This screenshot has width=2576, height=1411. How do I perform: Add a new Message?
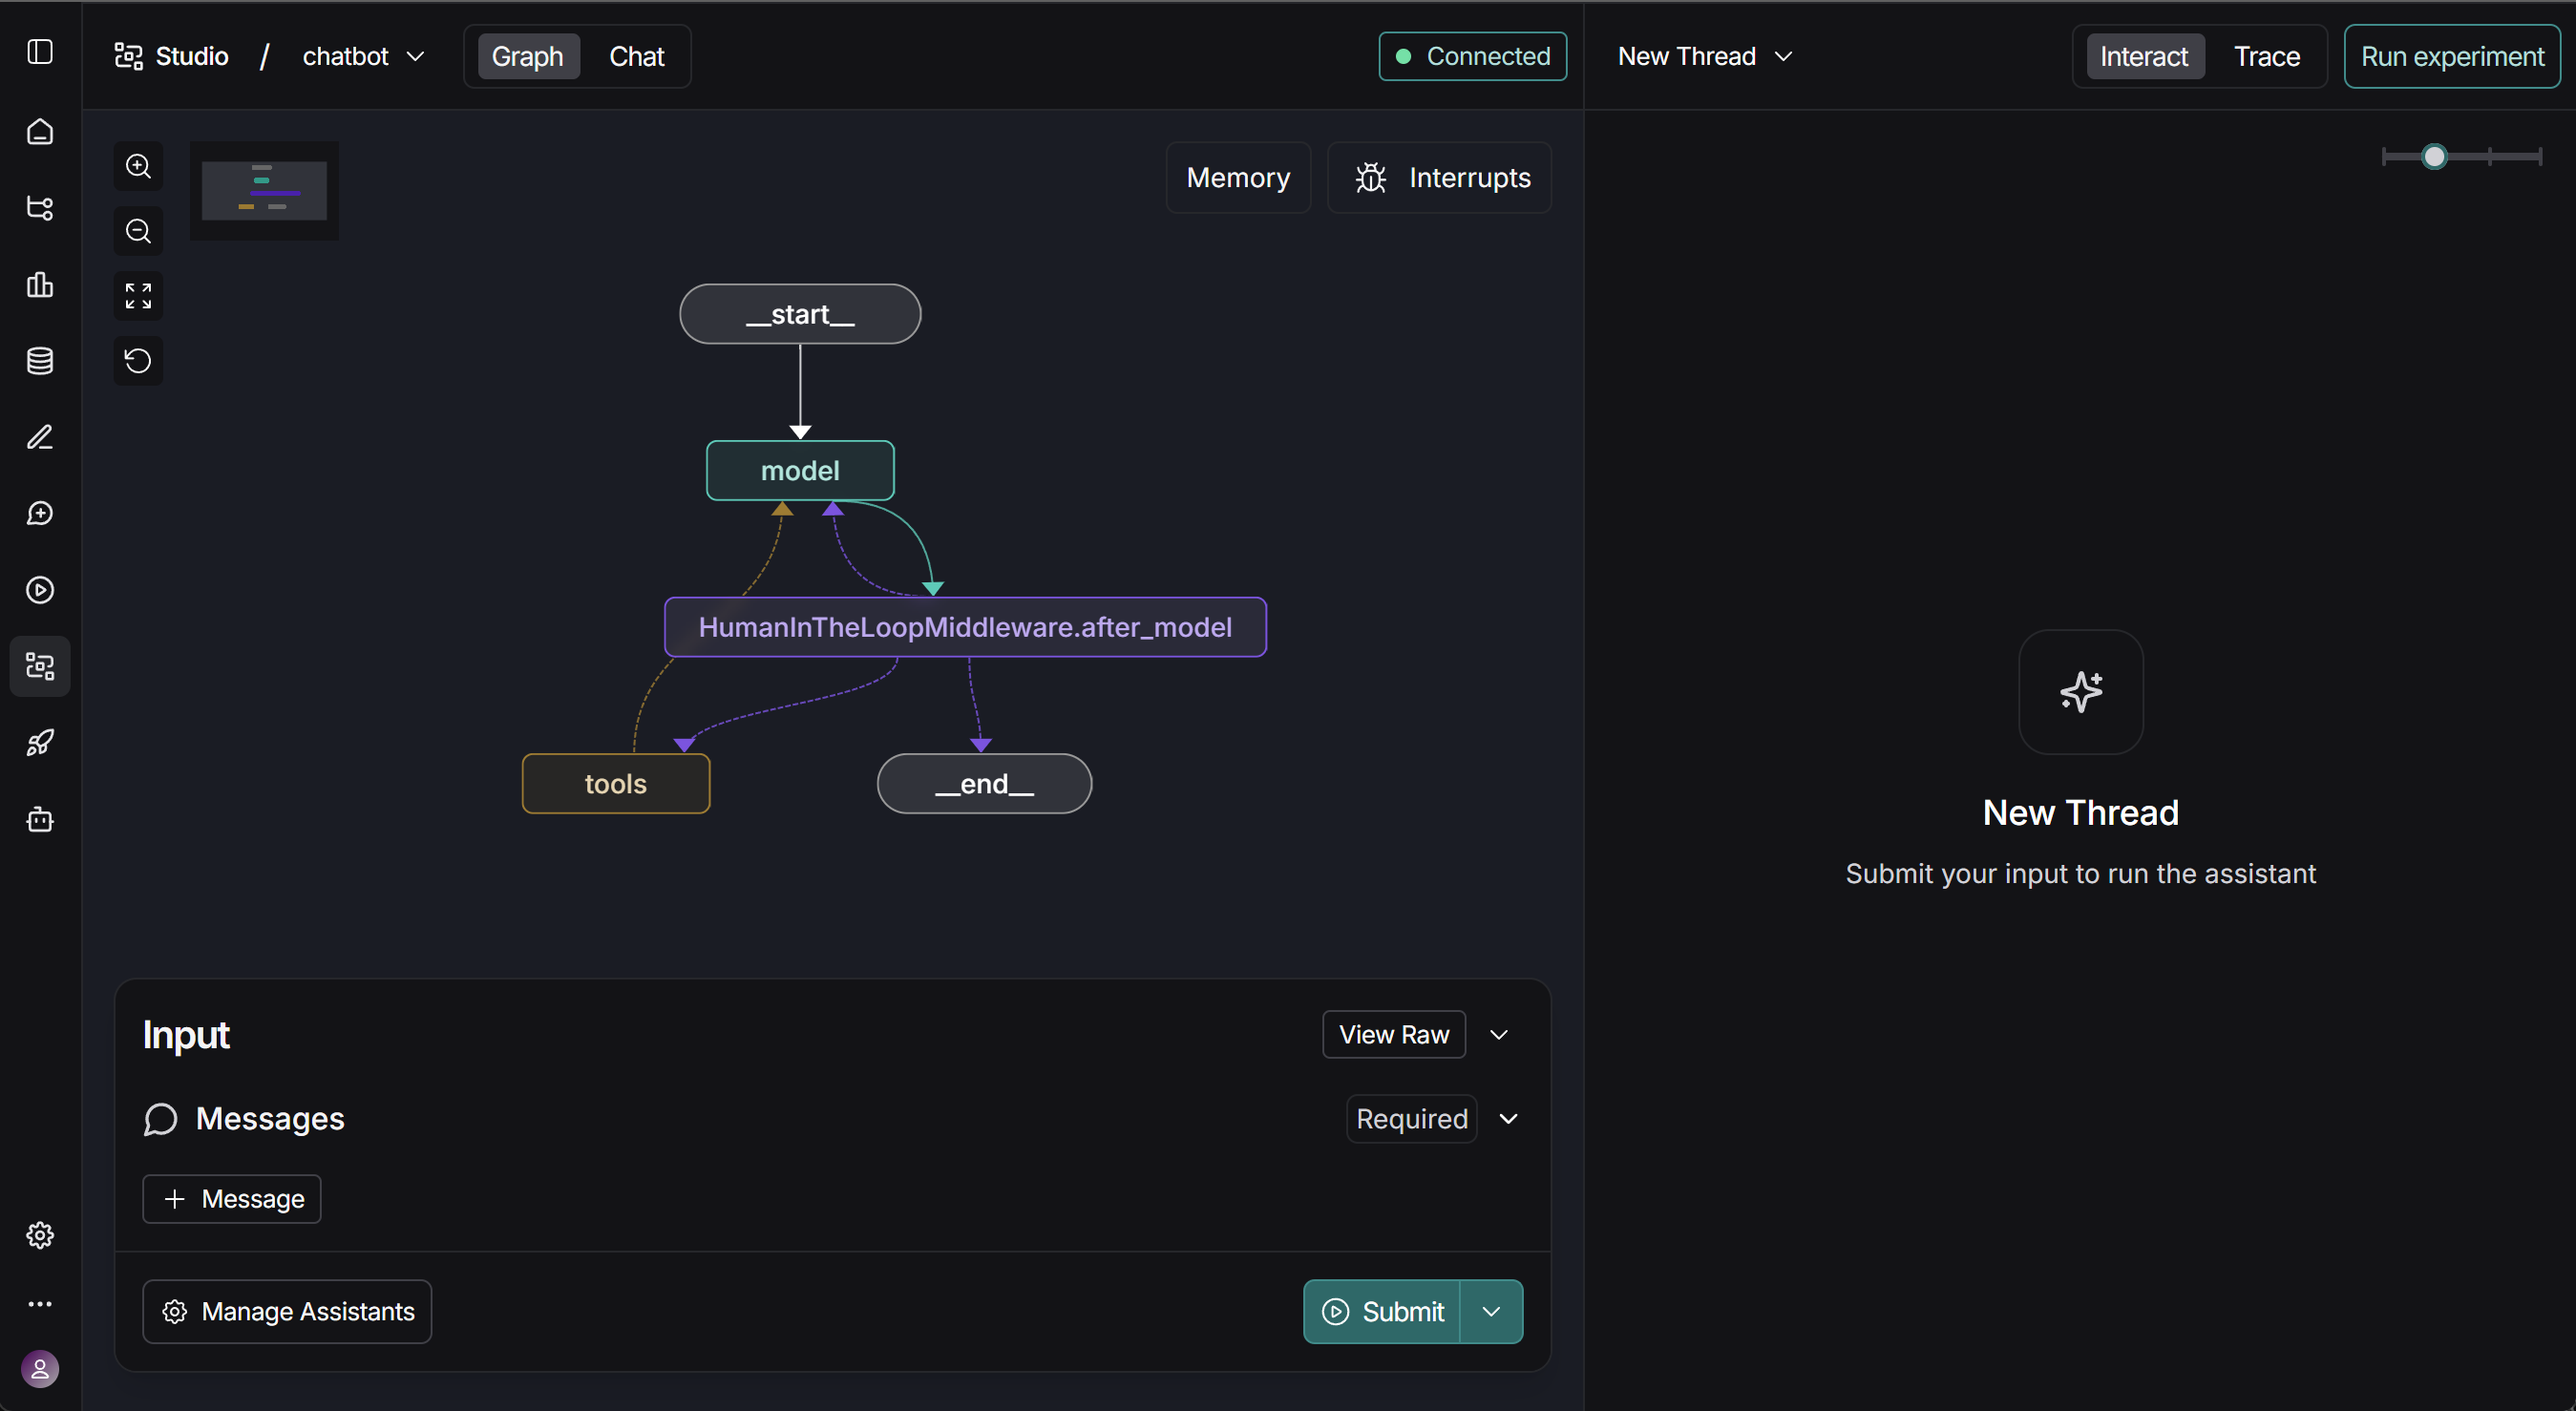click(232, 1199)
